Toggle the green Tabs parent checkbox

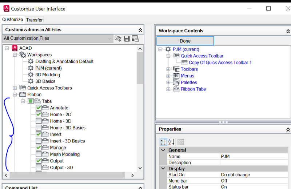pyautogui.click(x=31, y=101)
